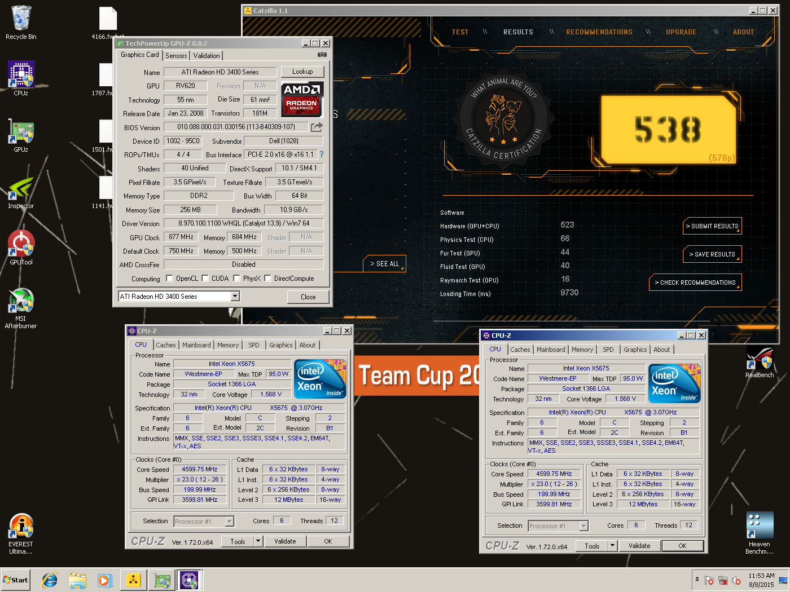
Task: Open the Windows Start button
Action: tap(16, 580)
